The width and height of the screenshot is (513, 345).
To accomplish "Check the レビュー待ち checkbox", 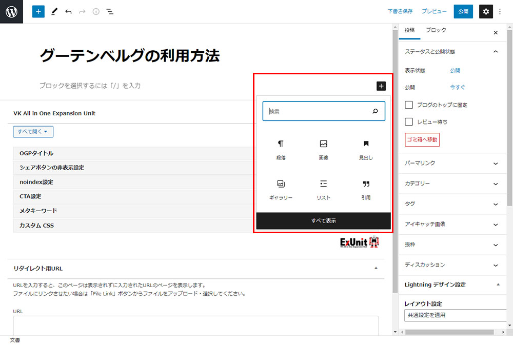I will pyautogui.click(x=409, y=122).
